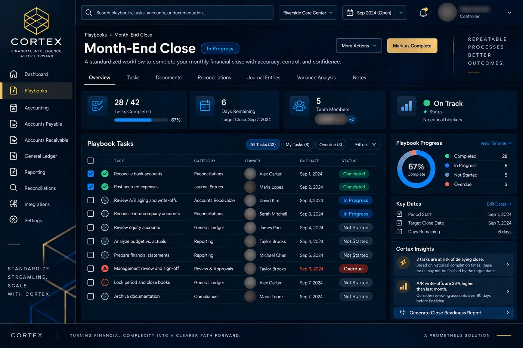Image resolution: width=523 pixels, height=348 pixels.
Task: Open the Journal Entries tab
Action: click(x=264, y=78)
